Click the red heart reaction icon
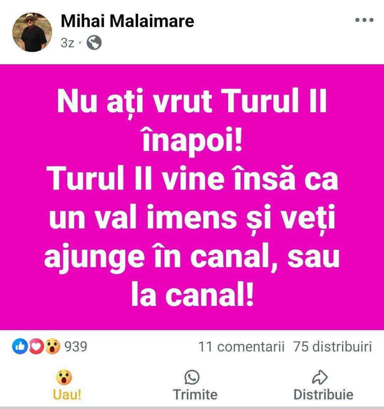The height and width of the screenshot is (409, 384). pyautogui.click(x=36, y=346)
